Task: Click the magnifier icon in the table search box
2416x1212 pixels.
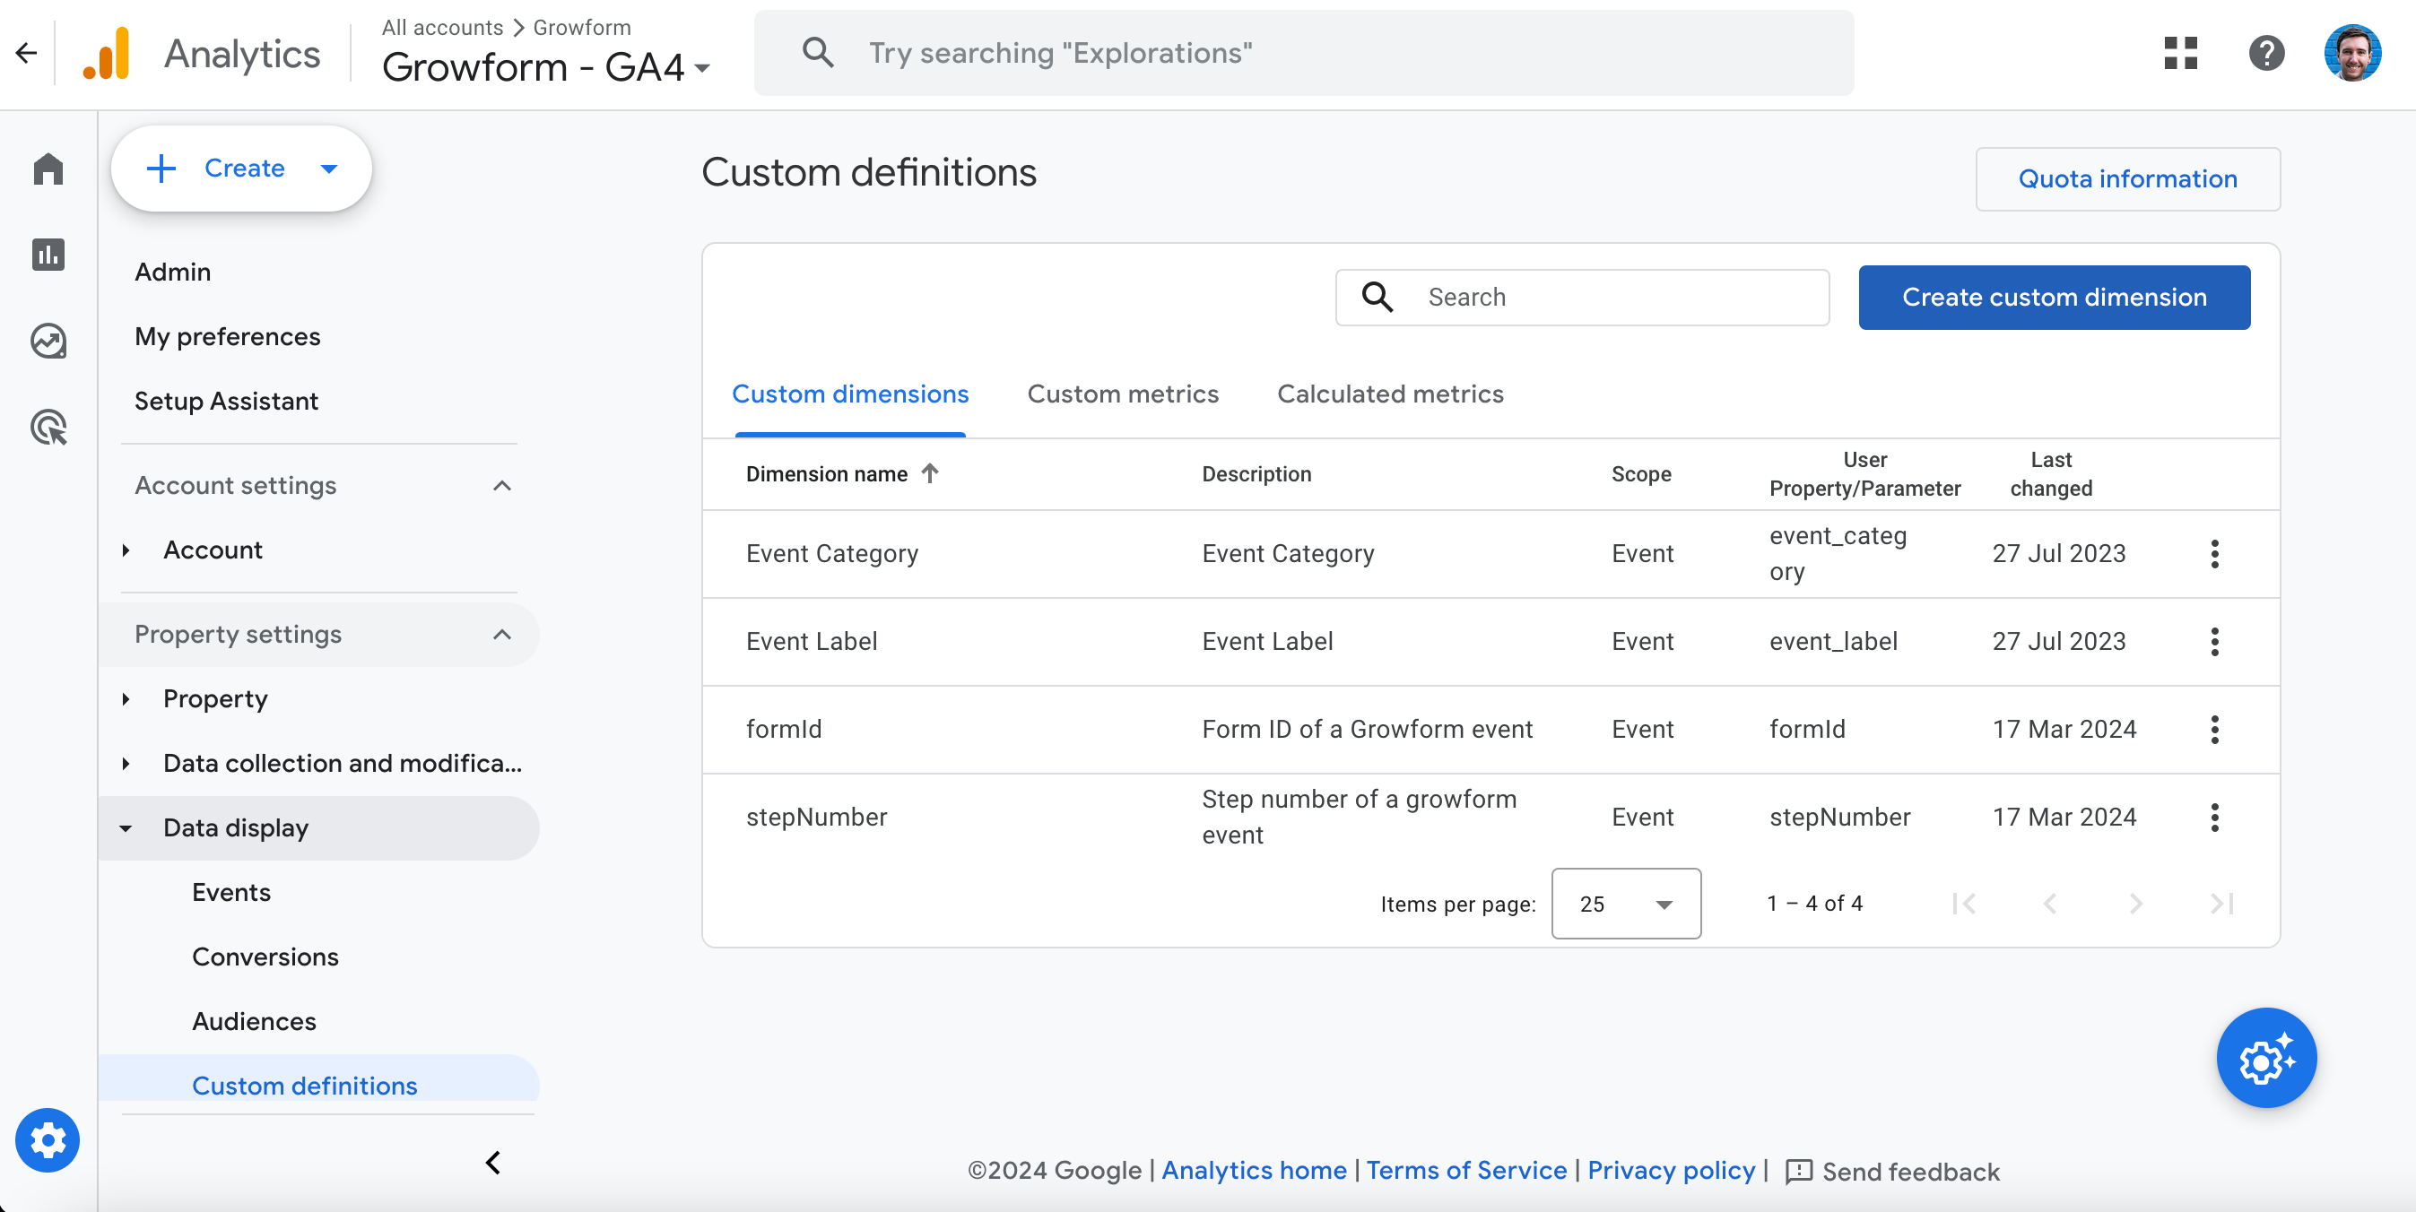Action: pos(1377,297)
